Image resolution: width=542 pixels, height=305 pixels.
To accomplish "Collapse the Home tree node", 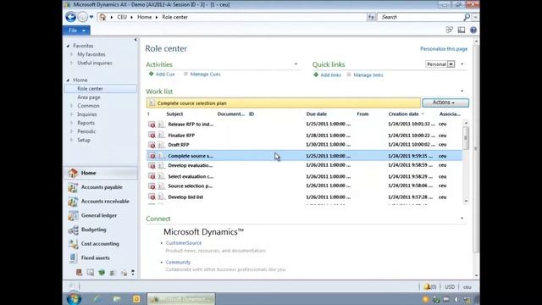I will point(68,80).
